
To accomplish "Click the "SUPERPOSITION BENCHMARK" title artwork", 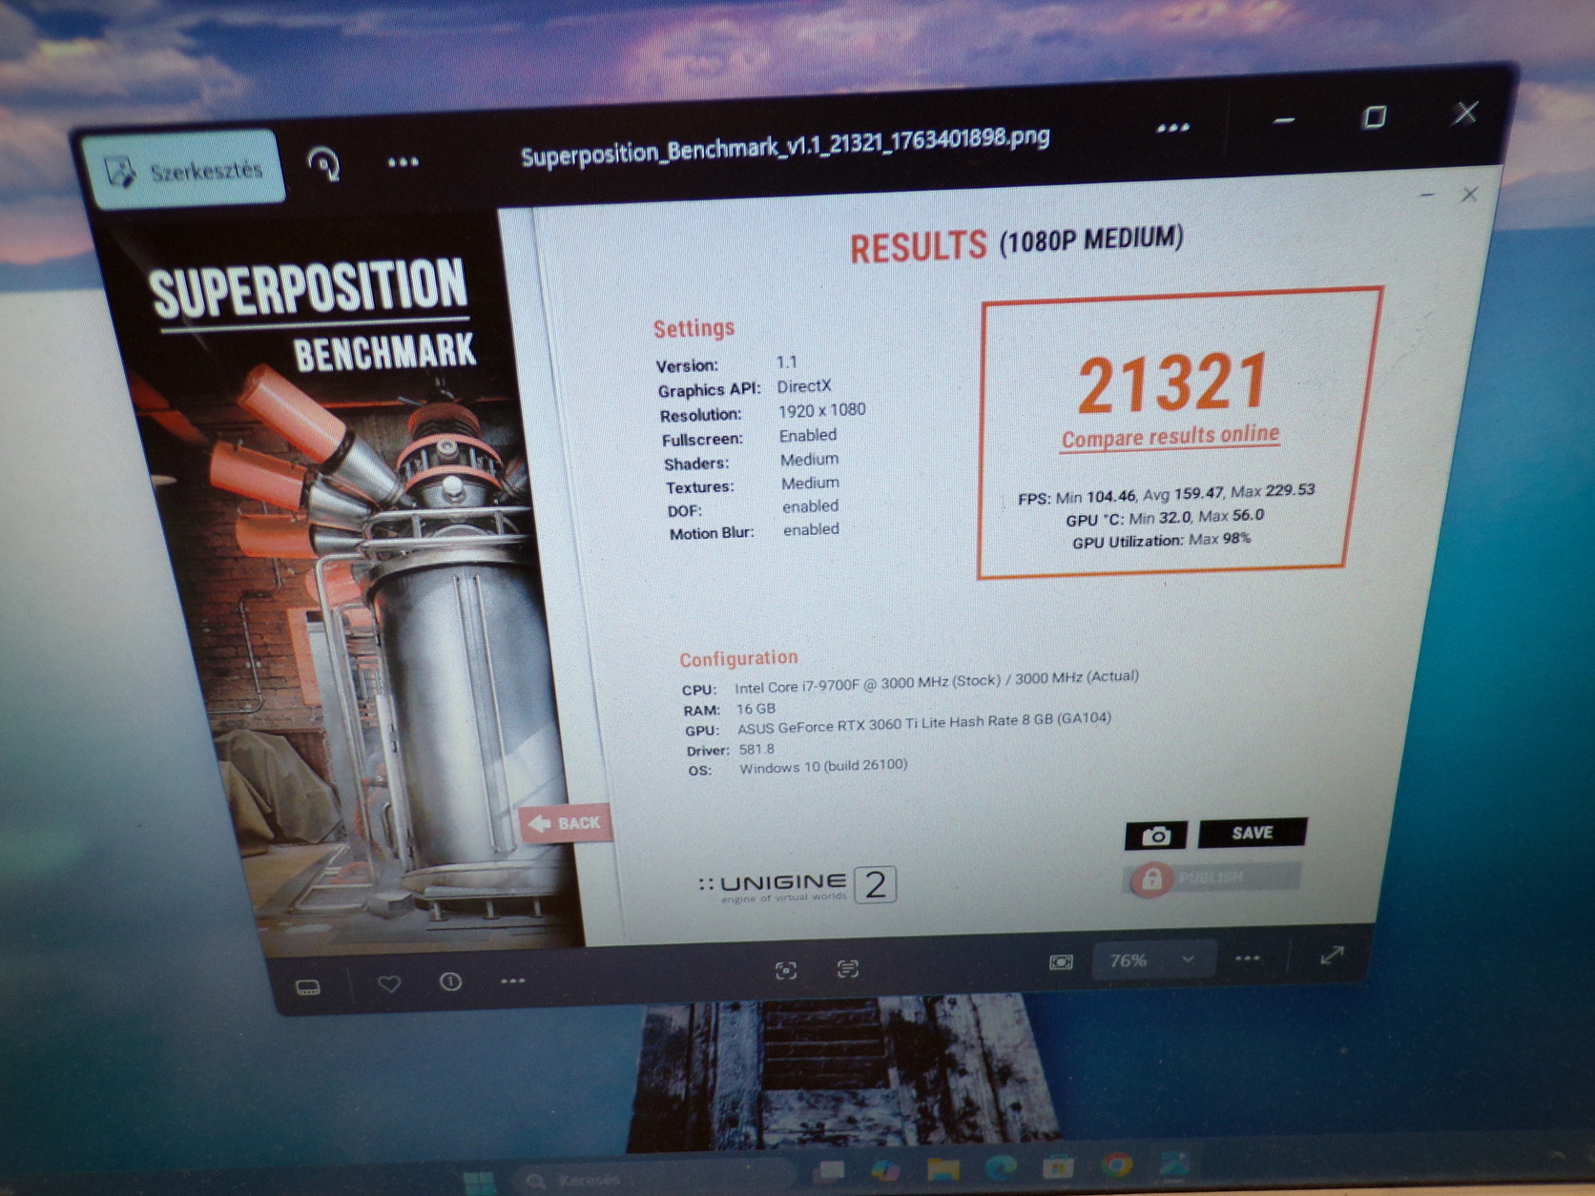I will 312,313.
